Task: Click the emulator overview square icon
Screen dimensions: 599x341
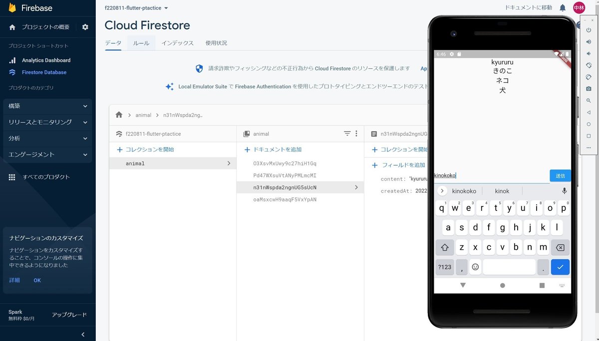Action: pyautogui.click(x=589, y=136)
